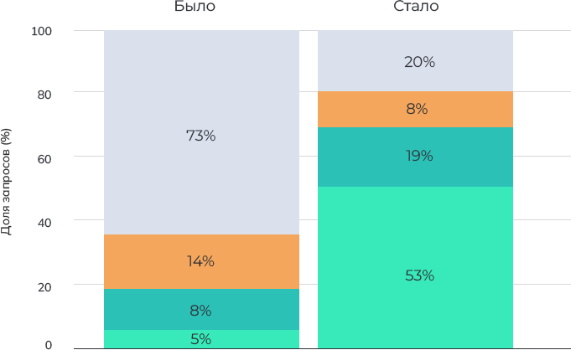Click the 0 tick label on y-axis

tap(49, 344)
